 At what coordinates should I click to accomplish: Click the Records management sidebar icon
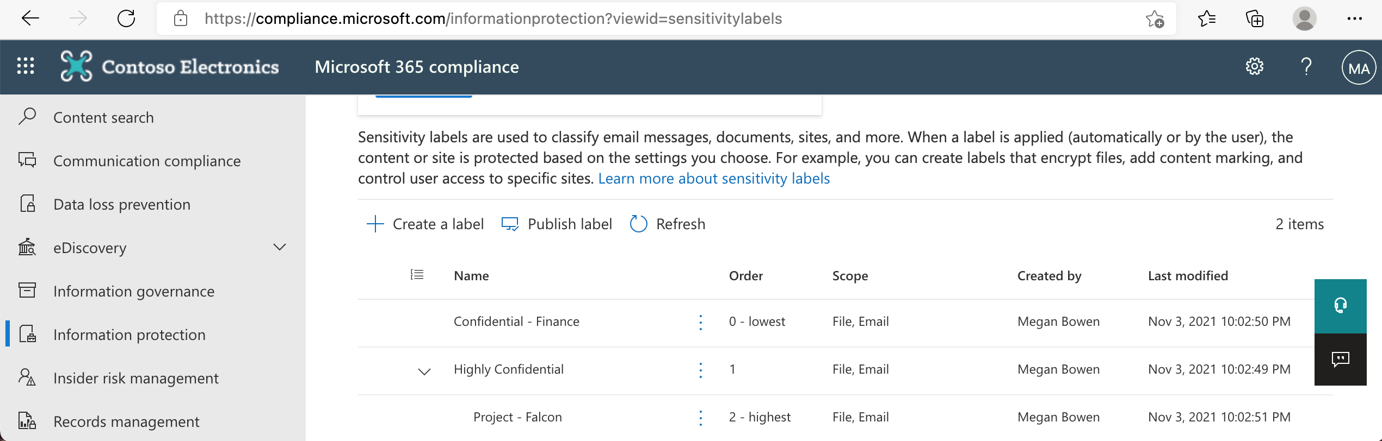27,421
